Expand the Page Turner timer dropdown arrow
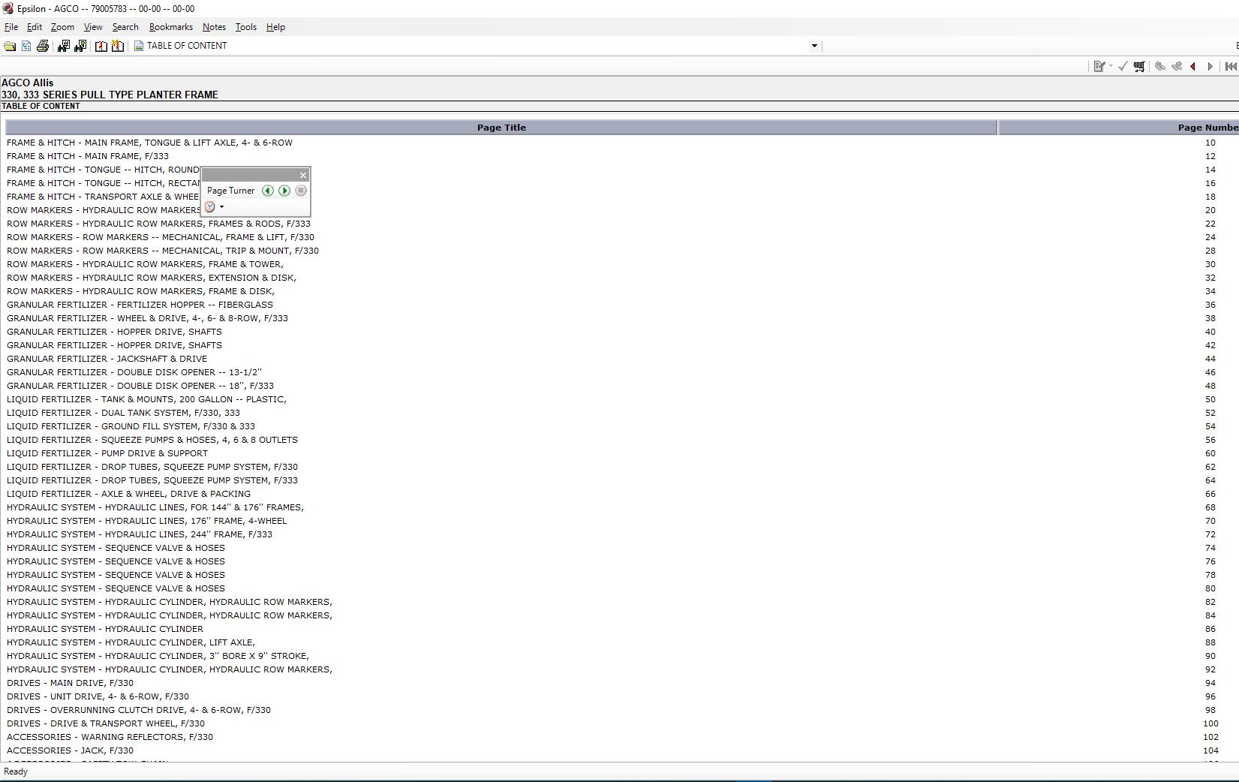 click(x=221, y=207)
